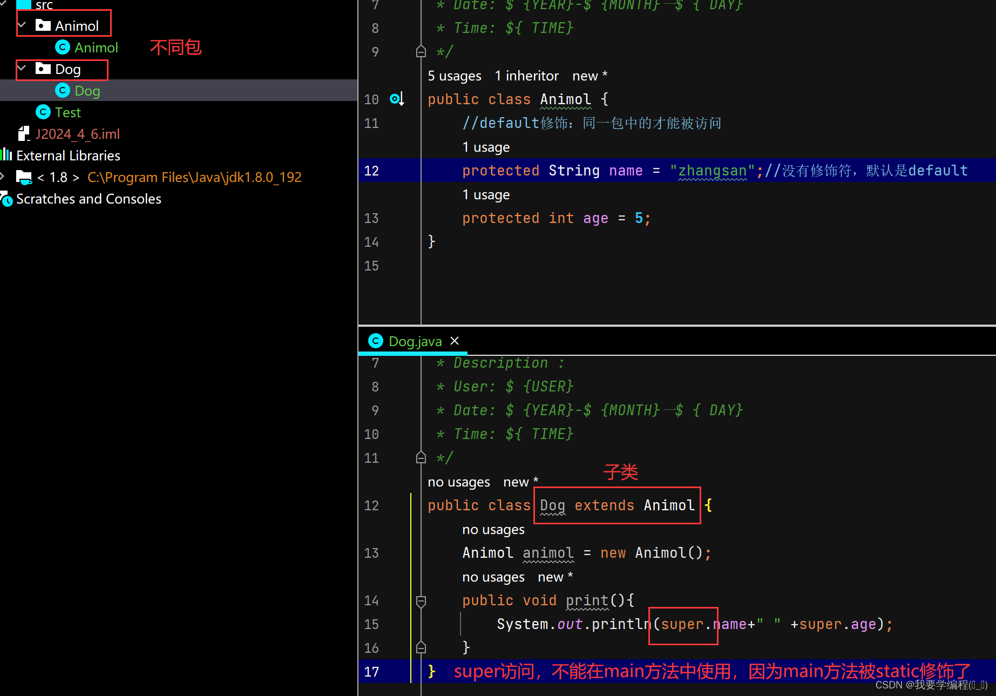Click the Animol class name declaration

565,99
